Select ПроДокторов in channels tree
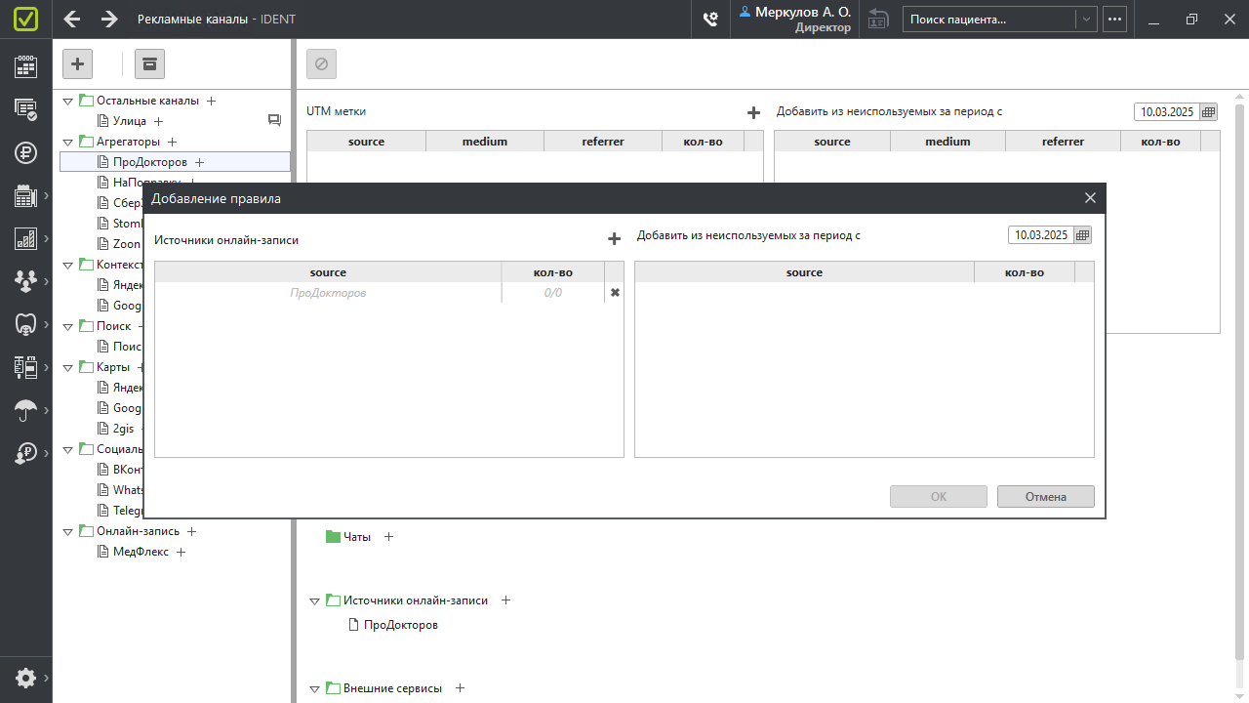Viewport: 1249px width, 703px height. click(150, 162)
